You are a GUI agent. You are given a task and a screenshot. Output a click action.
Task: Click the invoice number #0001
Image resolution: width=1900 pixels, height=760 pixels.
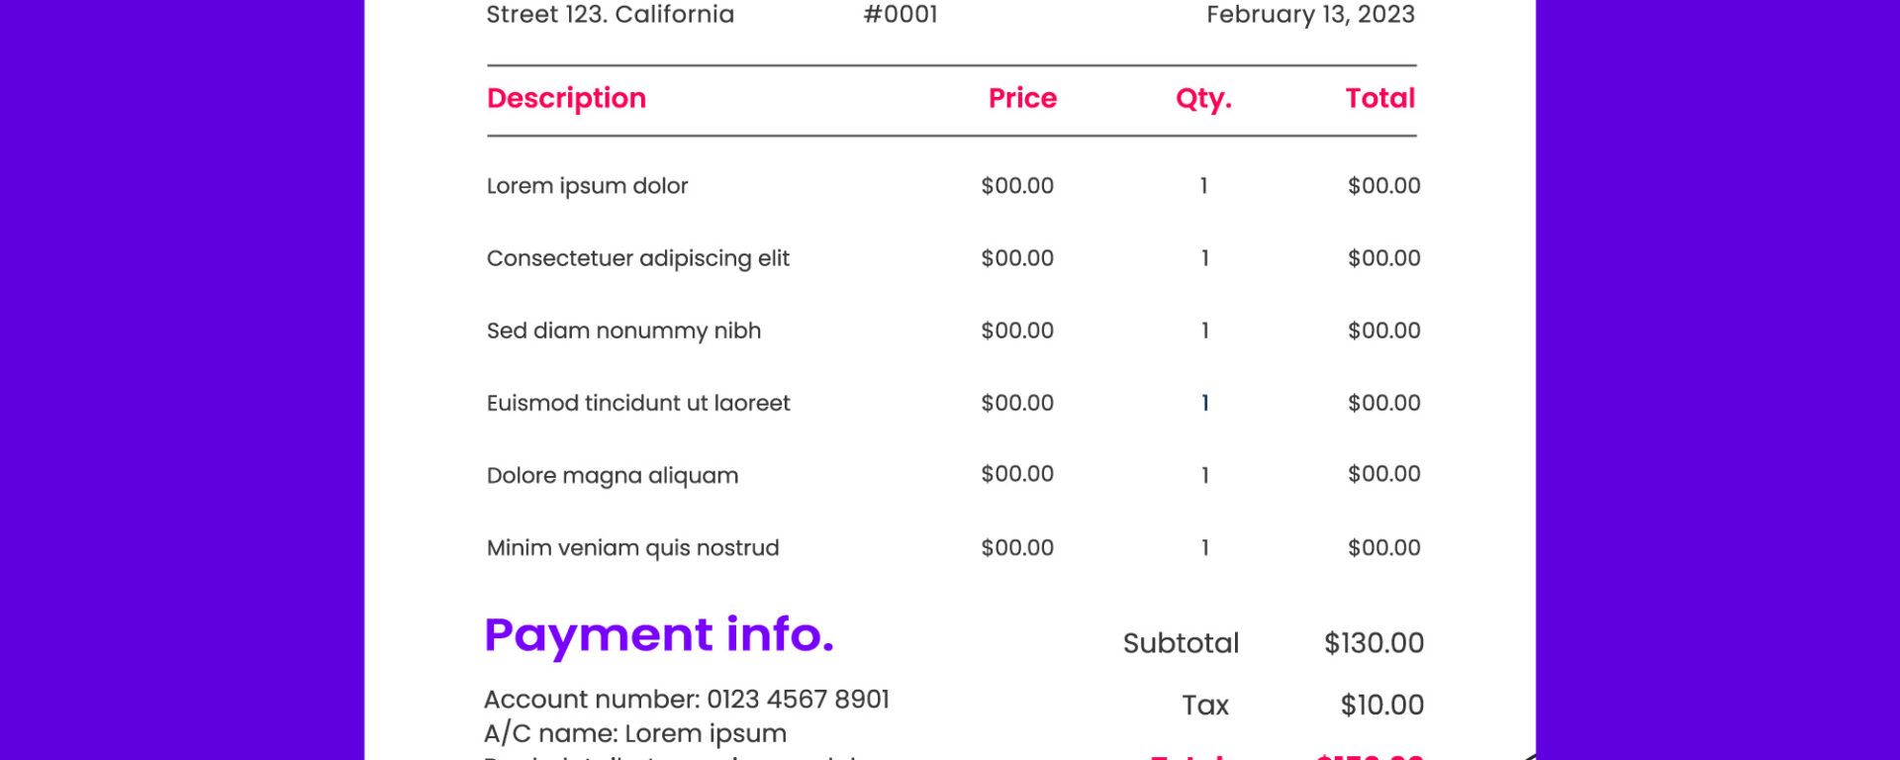pyautogui.click(x=900, y=14)
